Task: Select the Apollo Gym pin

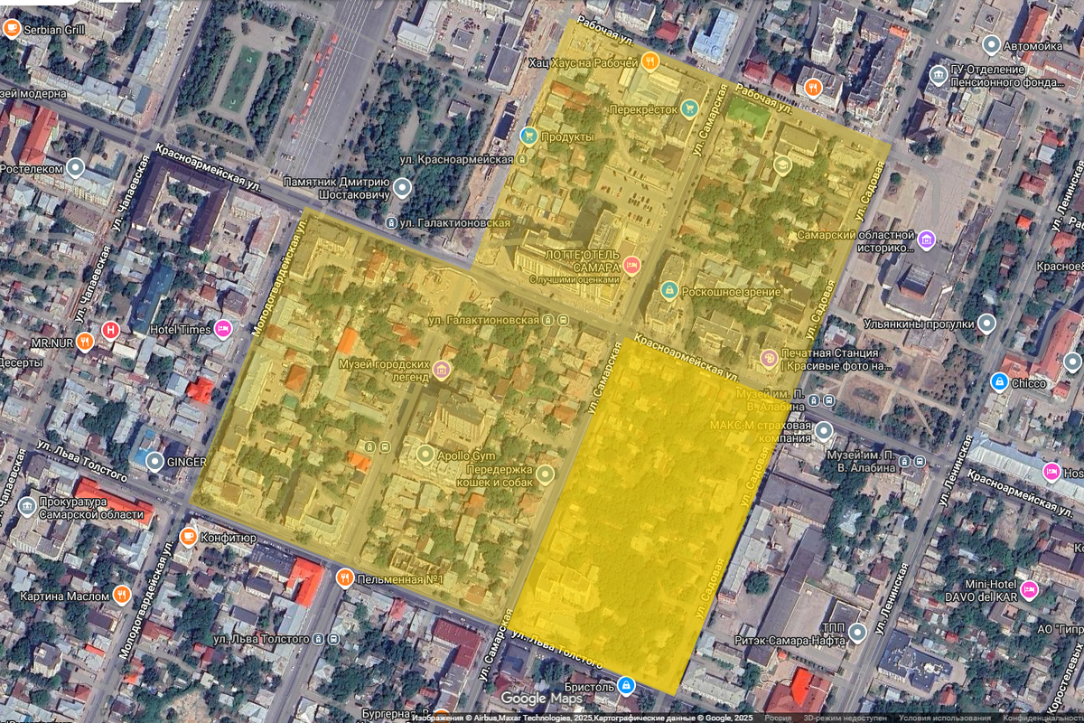Action: point(425,454)
